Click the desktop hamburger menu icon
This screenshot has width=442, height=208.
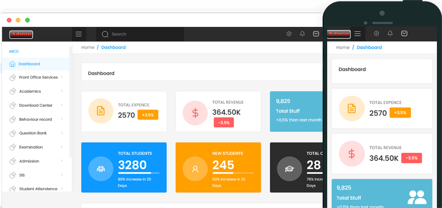(x=78, y=34)
